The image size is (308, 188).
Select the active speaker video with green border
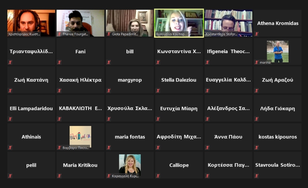179,23
